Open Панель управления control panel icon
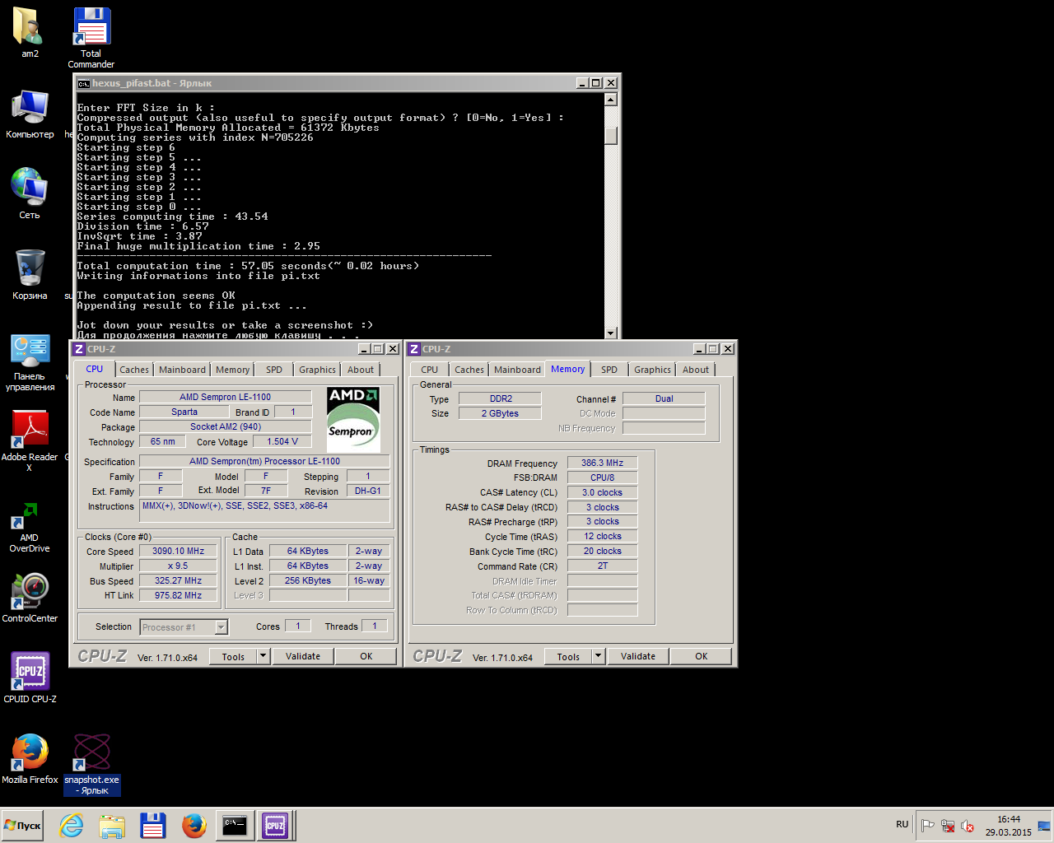Screen dimensions: 1054x843 click(30, 362)
